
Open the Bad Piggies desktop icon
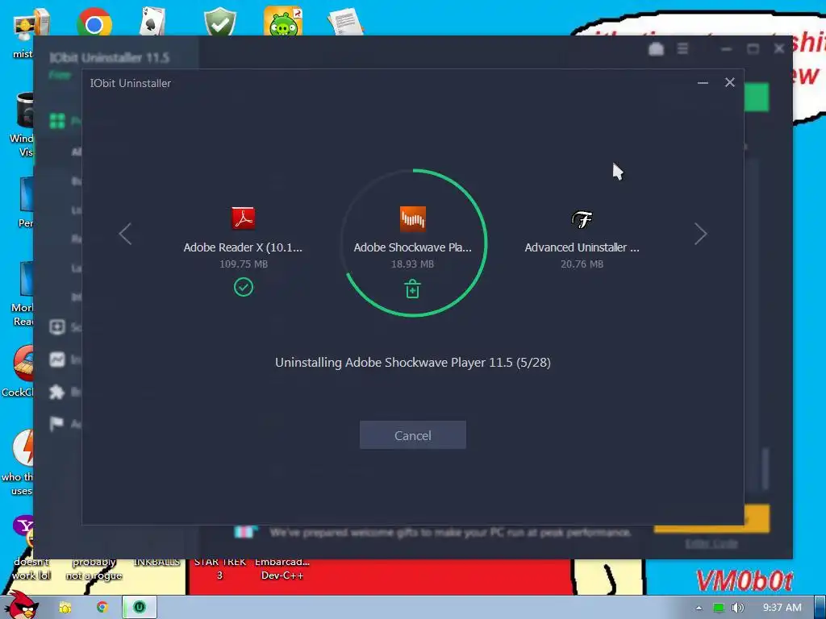[283, 21]
